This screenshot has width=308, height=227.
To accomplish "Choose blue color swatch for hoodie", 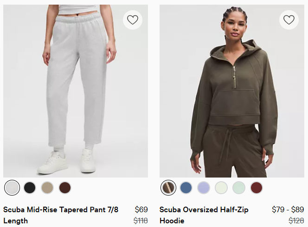I will pos(186,188).
